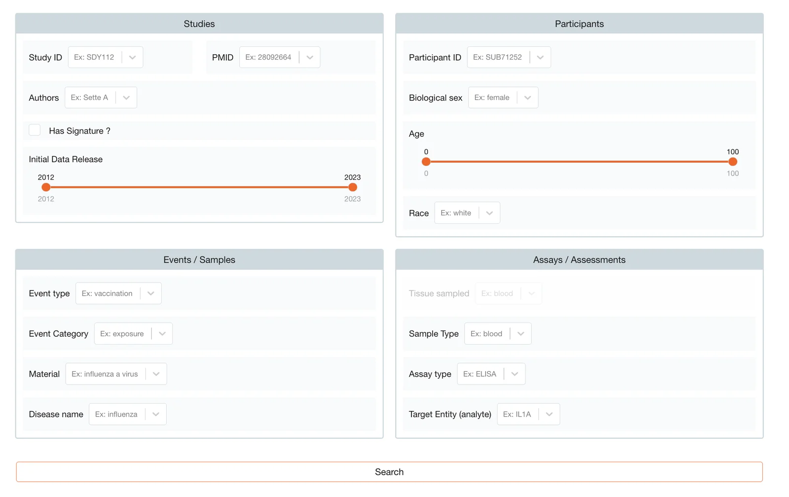Grab the 2012 Initial Data Release handle

[46, 187]
